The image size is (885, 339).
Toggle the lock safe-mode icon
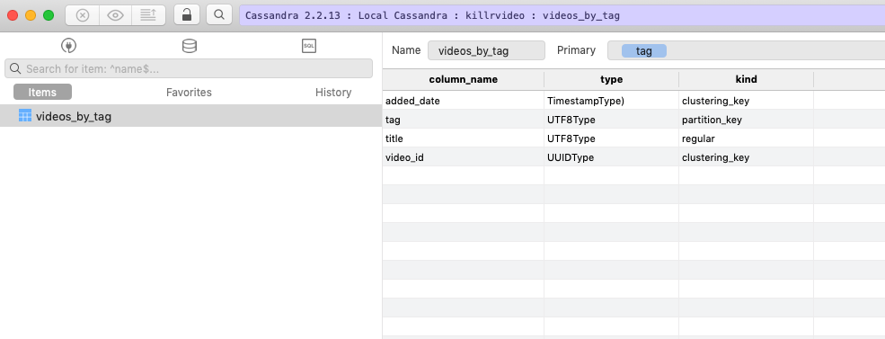coord(187,14)
